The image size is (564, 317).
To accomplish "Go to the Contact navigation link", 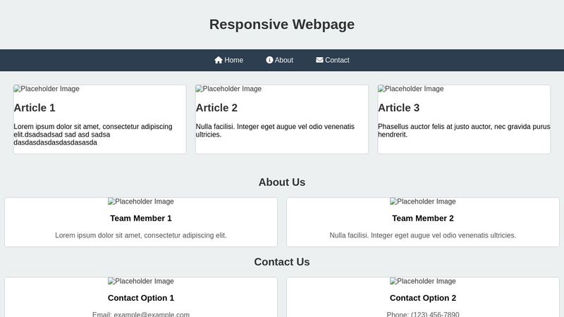I will [333, 60].
